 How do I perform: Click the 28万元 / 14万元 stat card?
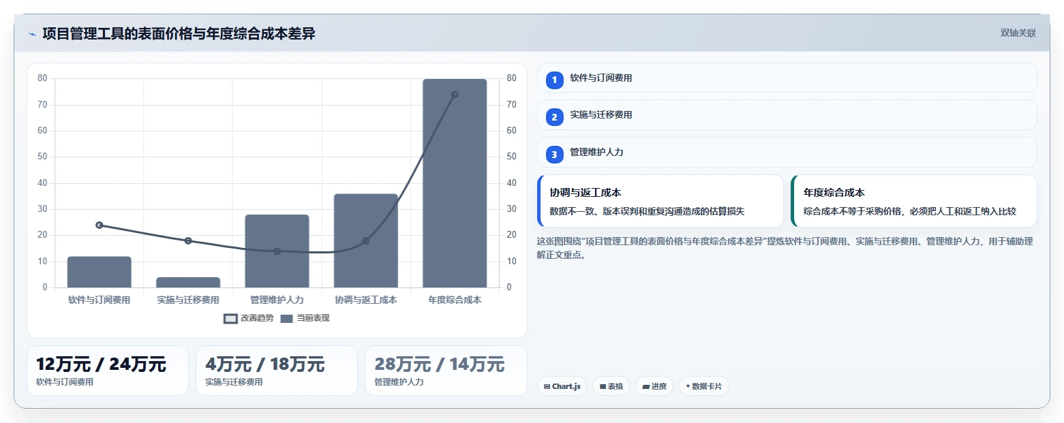point(446,371)
